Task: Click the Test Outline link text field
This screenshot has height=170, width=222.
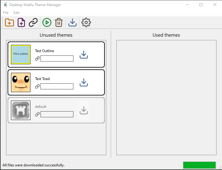Action: click(57, 58)
